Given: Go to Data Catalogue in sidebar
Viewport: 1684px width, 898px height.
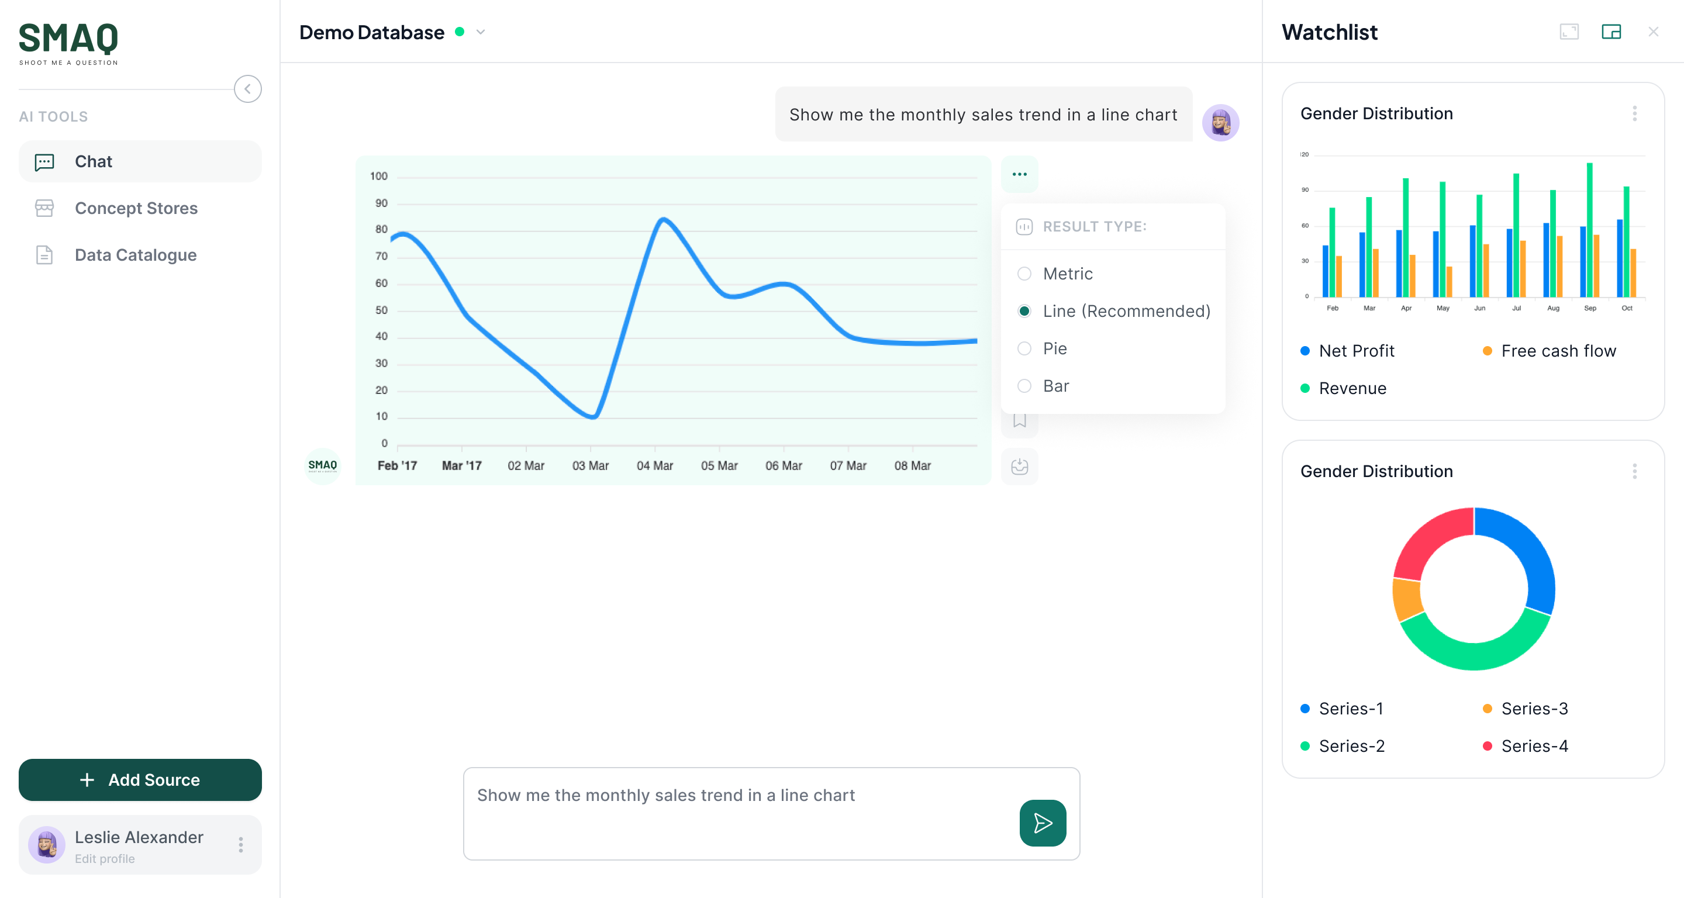Looking at the screenshot, I should [x=135, y=255].
